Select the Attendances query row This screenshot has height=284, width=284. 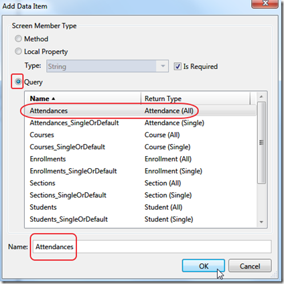(x=141, y=111)
